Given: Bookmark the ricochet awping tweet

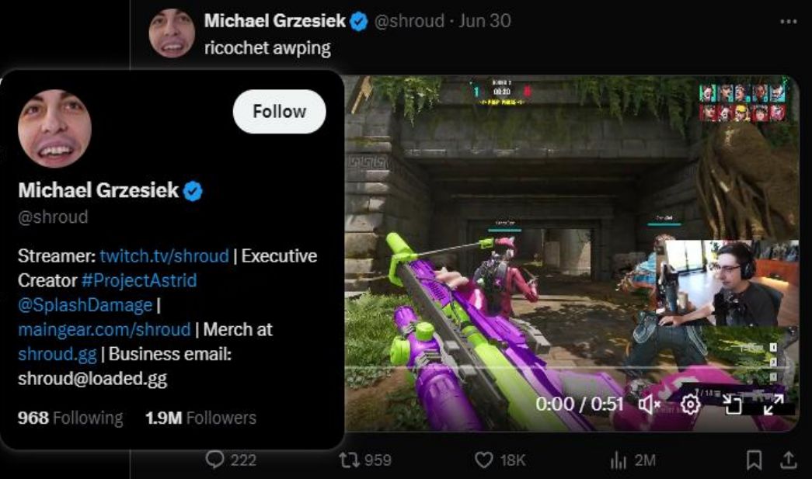Looking at the screenshot, I should (754, 460).
